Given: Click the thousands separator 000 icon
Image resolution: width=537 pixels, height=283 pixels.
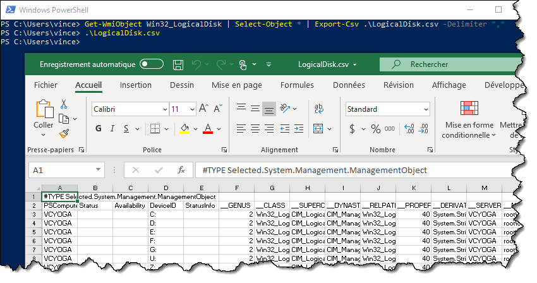Looking at the screenshot, I should pos(389,129).
